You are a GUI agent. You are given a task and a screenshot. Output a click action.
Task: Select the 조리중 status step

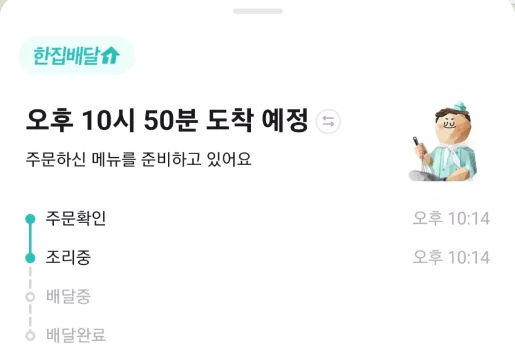(68, 258)
